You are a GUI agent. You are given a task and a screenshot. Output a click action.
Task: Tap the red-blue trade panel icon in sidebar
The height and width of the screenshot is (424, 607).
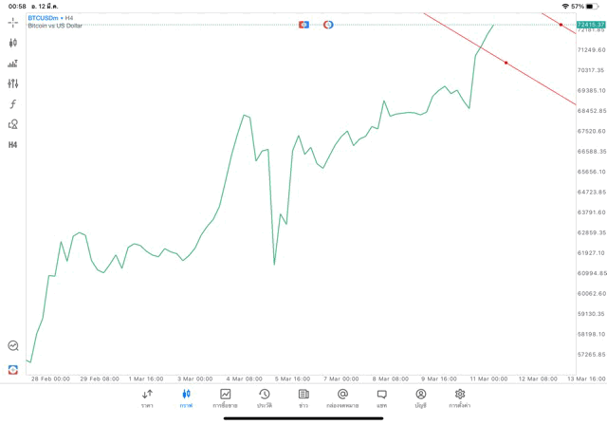click(x=12, y=369)
